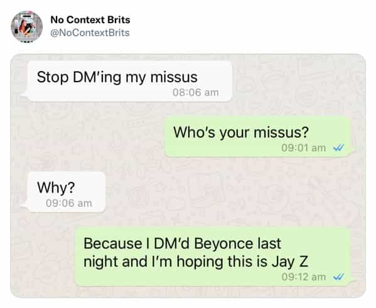376x308 pixels.
Task: Click the 09:06 am timestamp
Action: (x=69, y=203)
